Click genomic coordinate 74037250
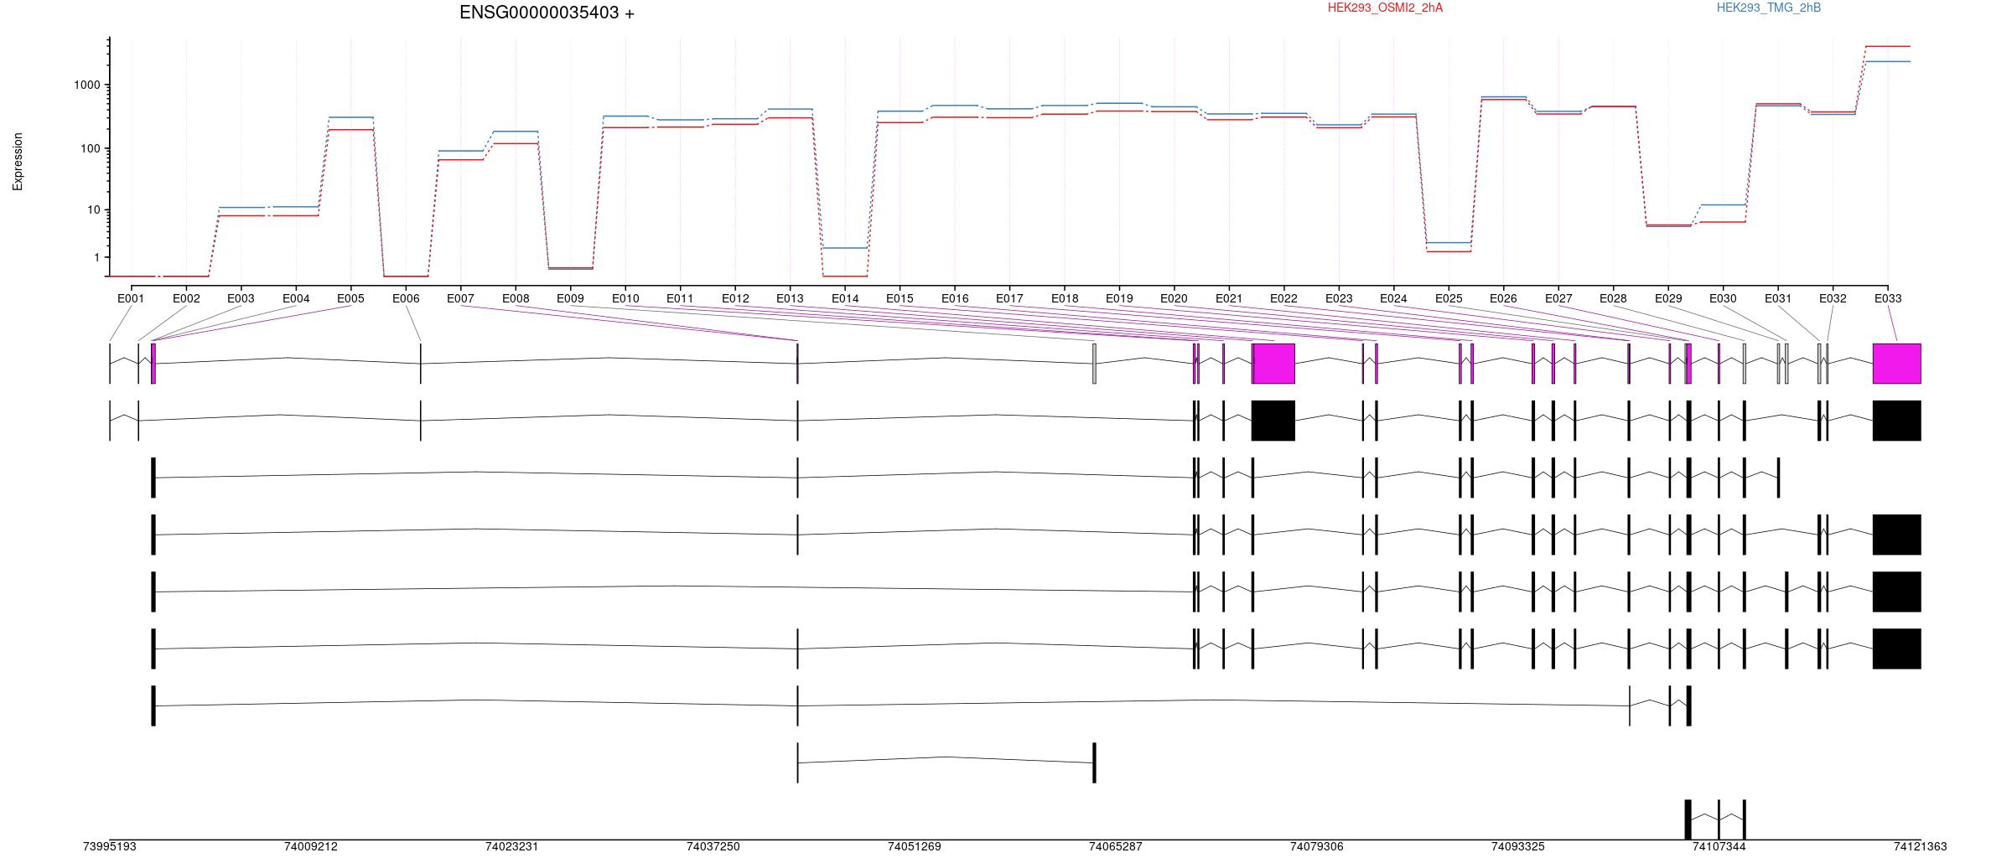Viewport: 2012px width, 863px height. (713, 847)
